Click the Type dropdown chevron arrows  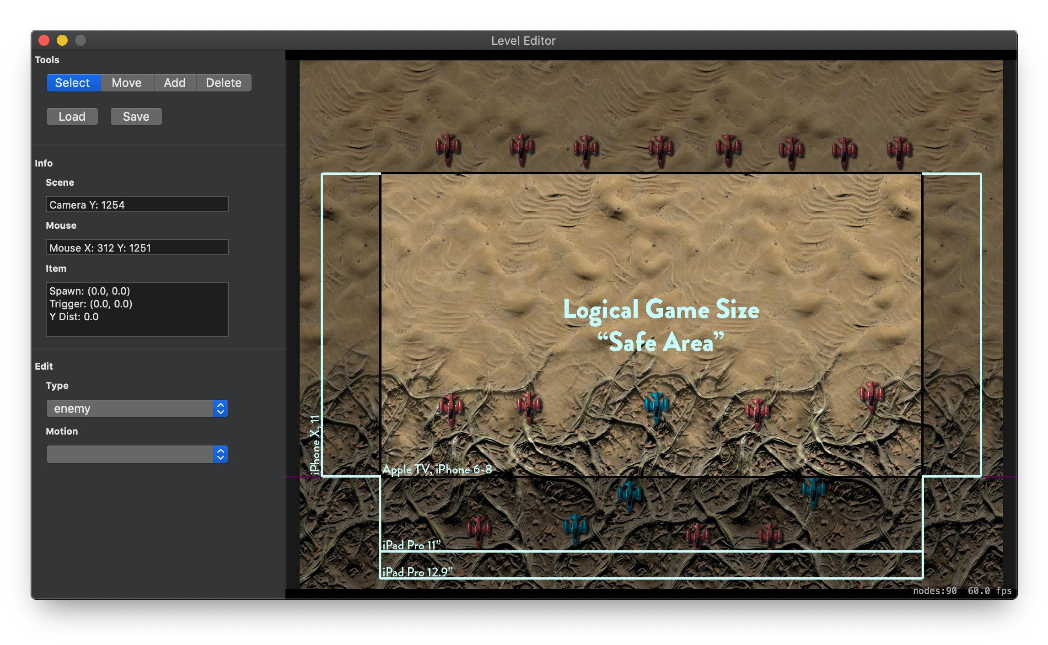click(x=220, y=408)
